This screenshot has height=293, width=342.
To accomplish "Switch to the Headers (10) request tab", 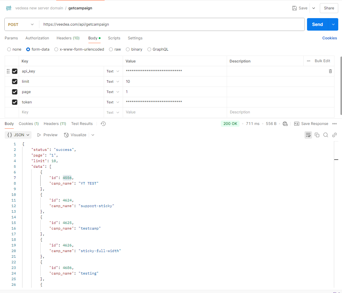I will (x=68, y=38).
